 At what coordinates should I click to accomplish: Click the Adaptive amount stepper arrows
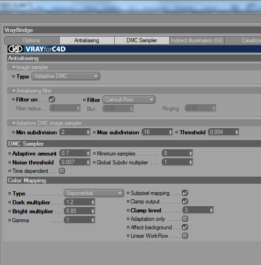click(88, 154)
